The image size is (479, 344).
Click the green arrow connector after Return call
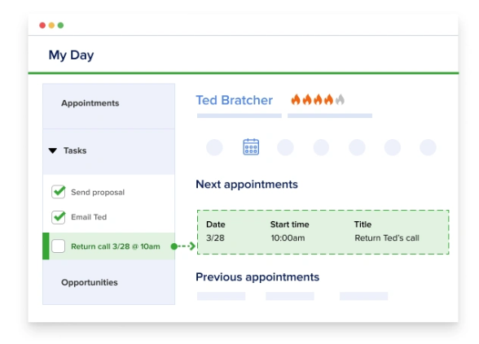pos(183,246)
